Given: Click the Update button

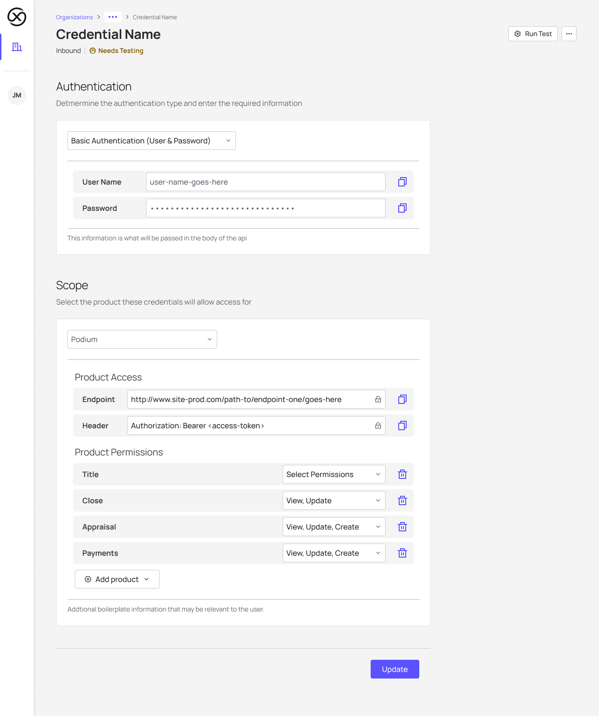Looking at the screenshot, I should click(395, 669).
